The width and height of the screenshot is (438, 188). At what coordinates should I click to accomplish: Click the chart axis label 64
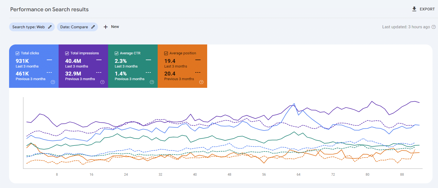click(299, 175)
